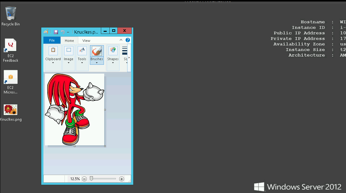Open Paint Help via question mark icon
This screenshot has height=193, width=346.
tap(128, 40)
